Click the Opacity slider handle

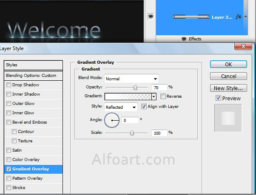tap(135, 88)
